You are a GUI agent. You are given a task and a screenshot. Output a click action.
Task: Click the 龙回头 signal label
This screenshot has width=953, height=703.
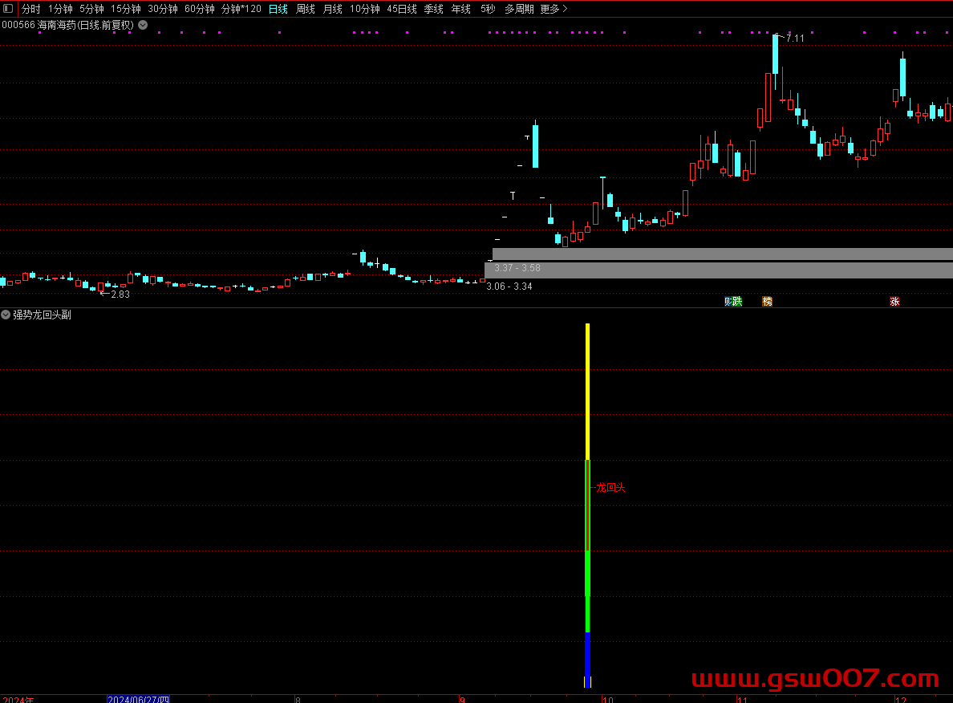(610, 488)
